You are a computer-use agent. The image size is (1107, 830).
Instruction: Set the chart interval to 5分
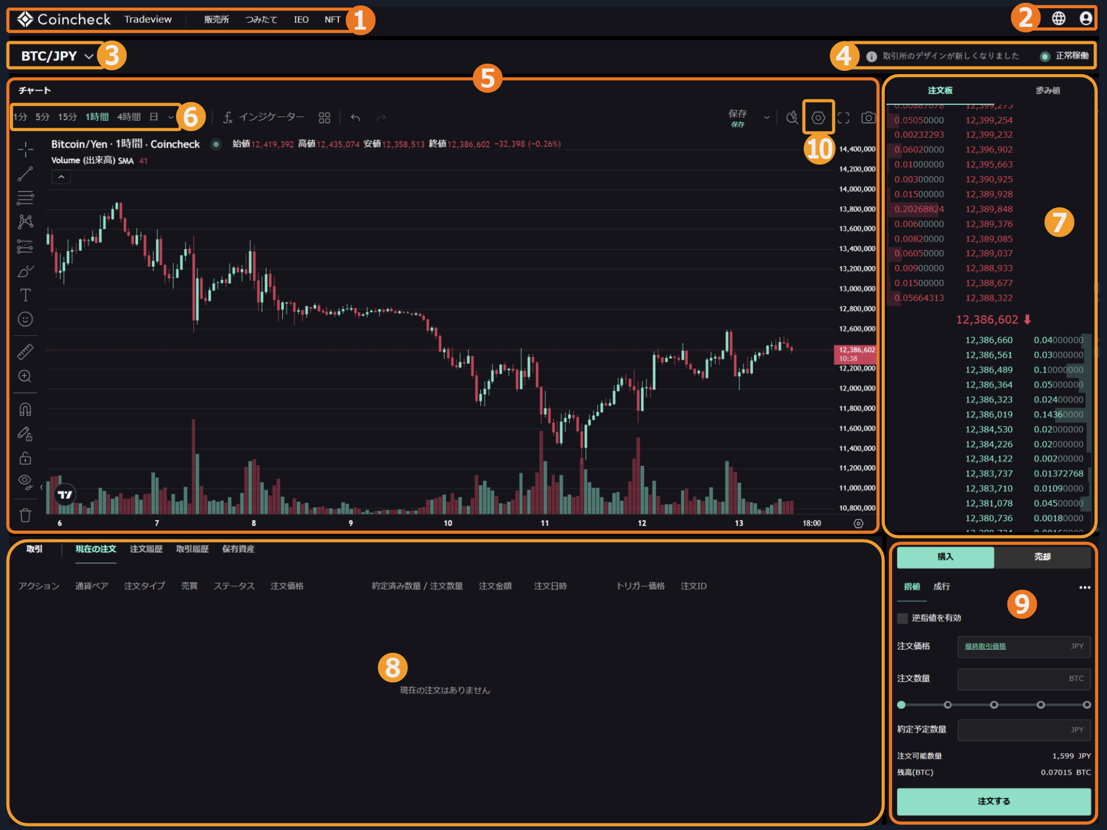click(42, 117)
